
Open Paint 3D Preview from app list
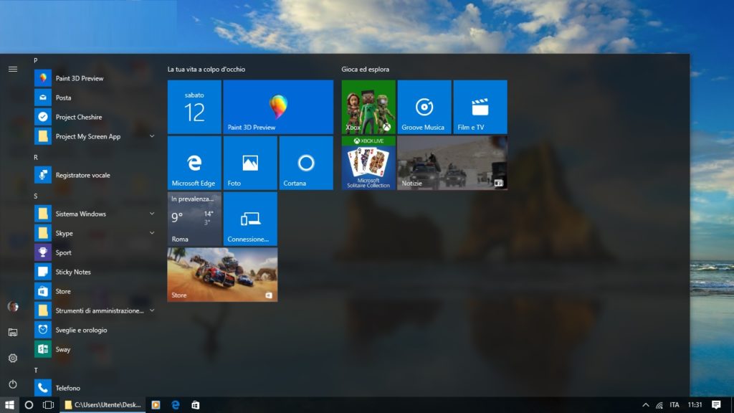[94, 78]
